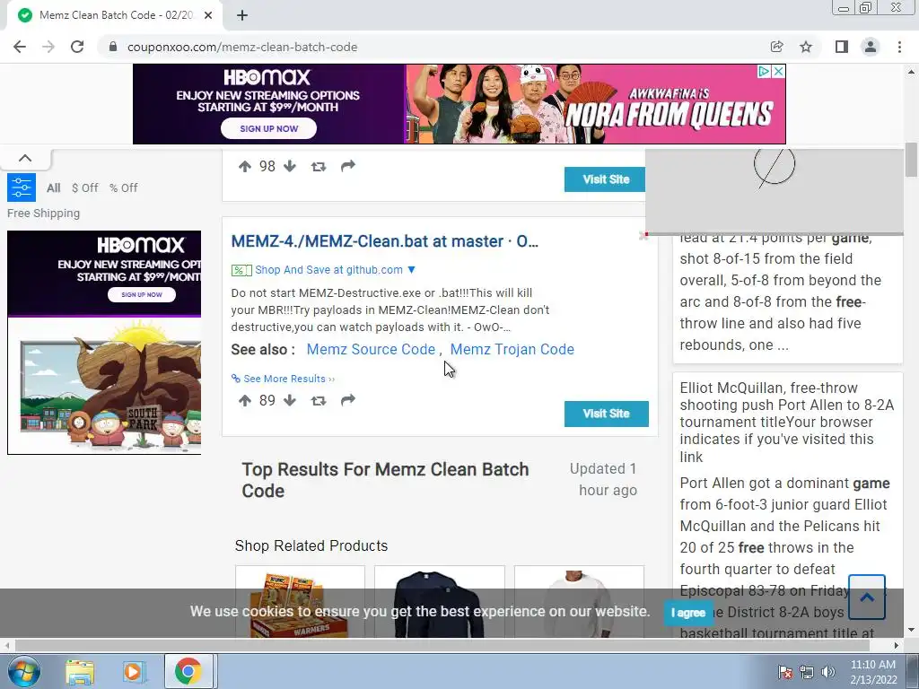
Task: Share this page icon in address bar
Action: coord(777,47)
